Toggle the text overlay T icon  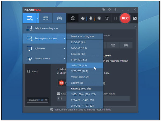(x=107, y=18)
